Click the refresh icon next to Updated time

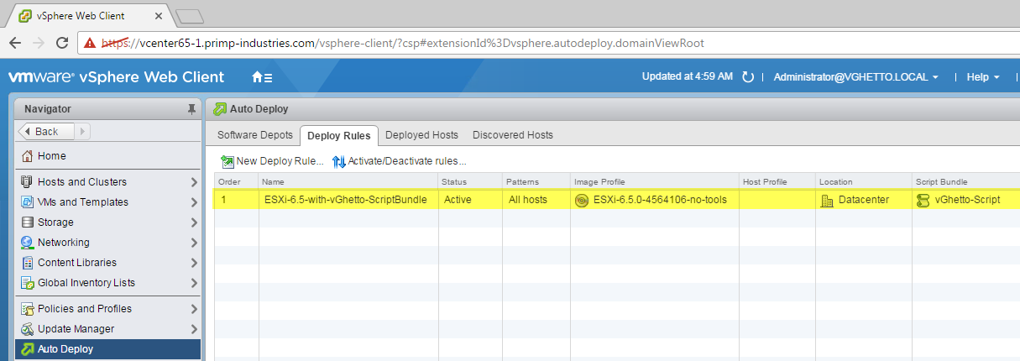pyautogui.click(x=748, y=77)
